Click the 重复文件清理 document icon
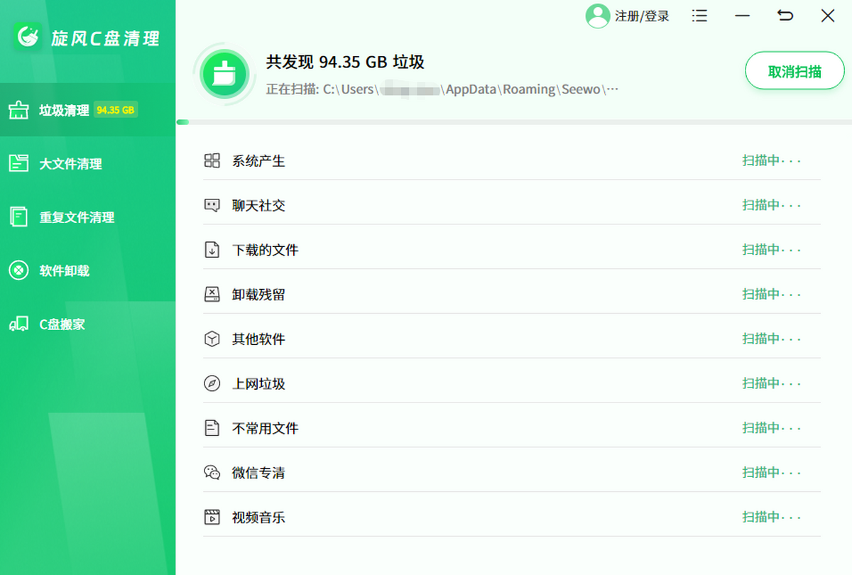The image size is (852, 575). click(18, 217)
